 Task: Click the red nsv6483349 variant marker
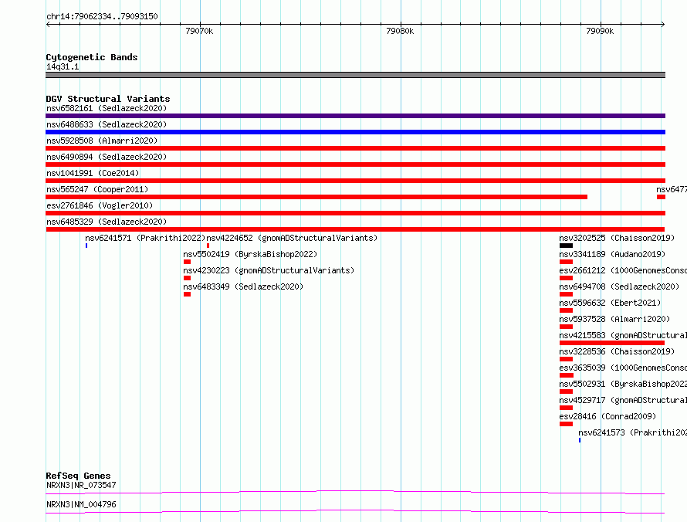[187, 294]
